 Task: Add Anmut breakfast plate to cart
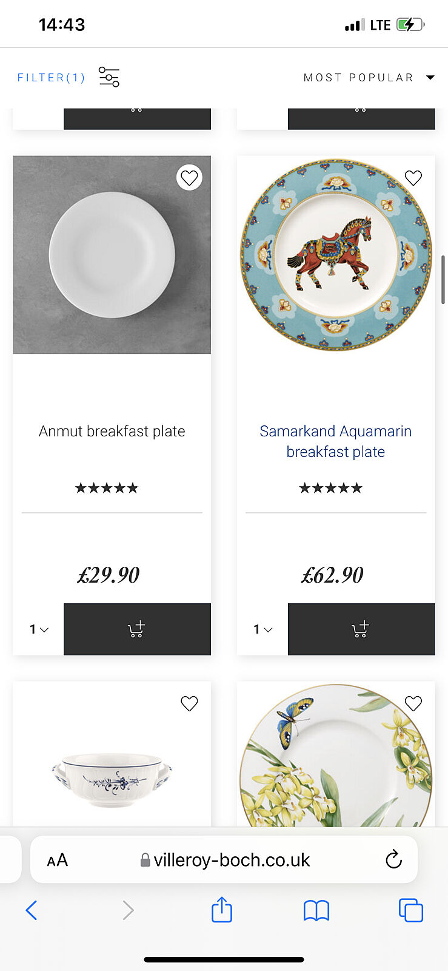(137, 629)
